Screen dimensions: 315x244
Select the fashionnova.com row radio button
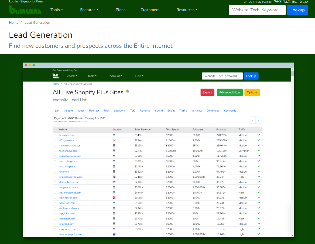(x=55, y=151)
